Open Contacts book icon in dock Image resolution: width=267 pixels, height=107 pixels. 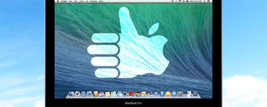pyautogui.click(x=96, y=94)
